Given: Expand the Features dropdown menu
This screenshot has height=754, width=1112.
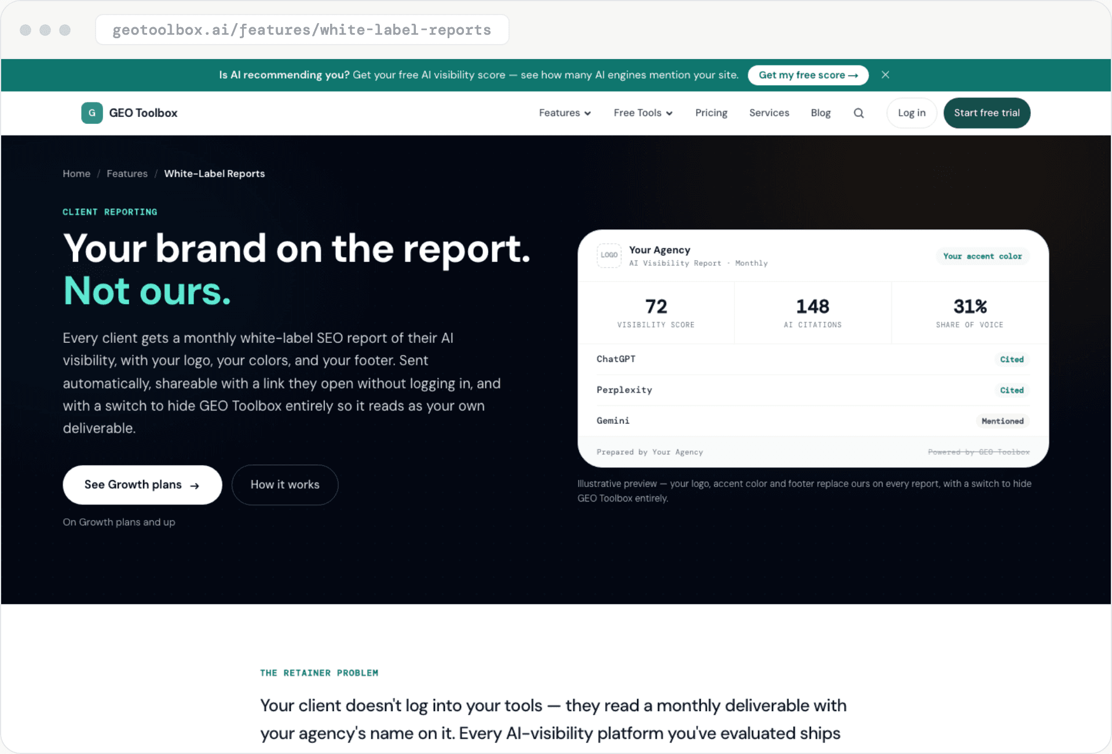Looking at the screenshot, I should [x=565, y=113].
